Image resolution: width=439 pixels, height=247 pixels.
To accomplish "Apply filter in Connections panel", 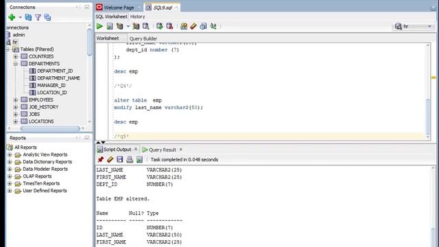I will pyautogui.click(x=38, y=17).
